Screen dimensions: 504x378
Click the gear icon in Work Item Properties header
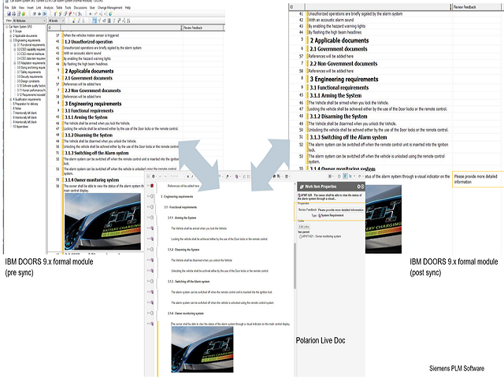[x=359, y=187]
